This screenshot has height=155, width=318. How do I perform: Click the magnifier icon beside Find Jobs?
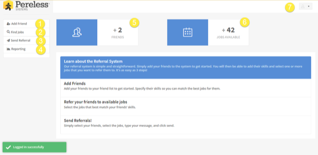[x=8, y=32]
